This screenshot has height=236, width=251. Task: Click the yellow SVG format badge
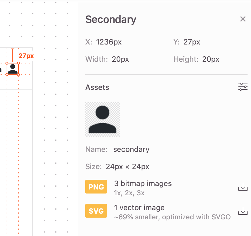(96, 211)
